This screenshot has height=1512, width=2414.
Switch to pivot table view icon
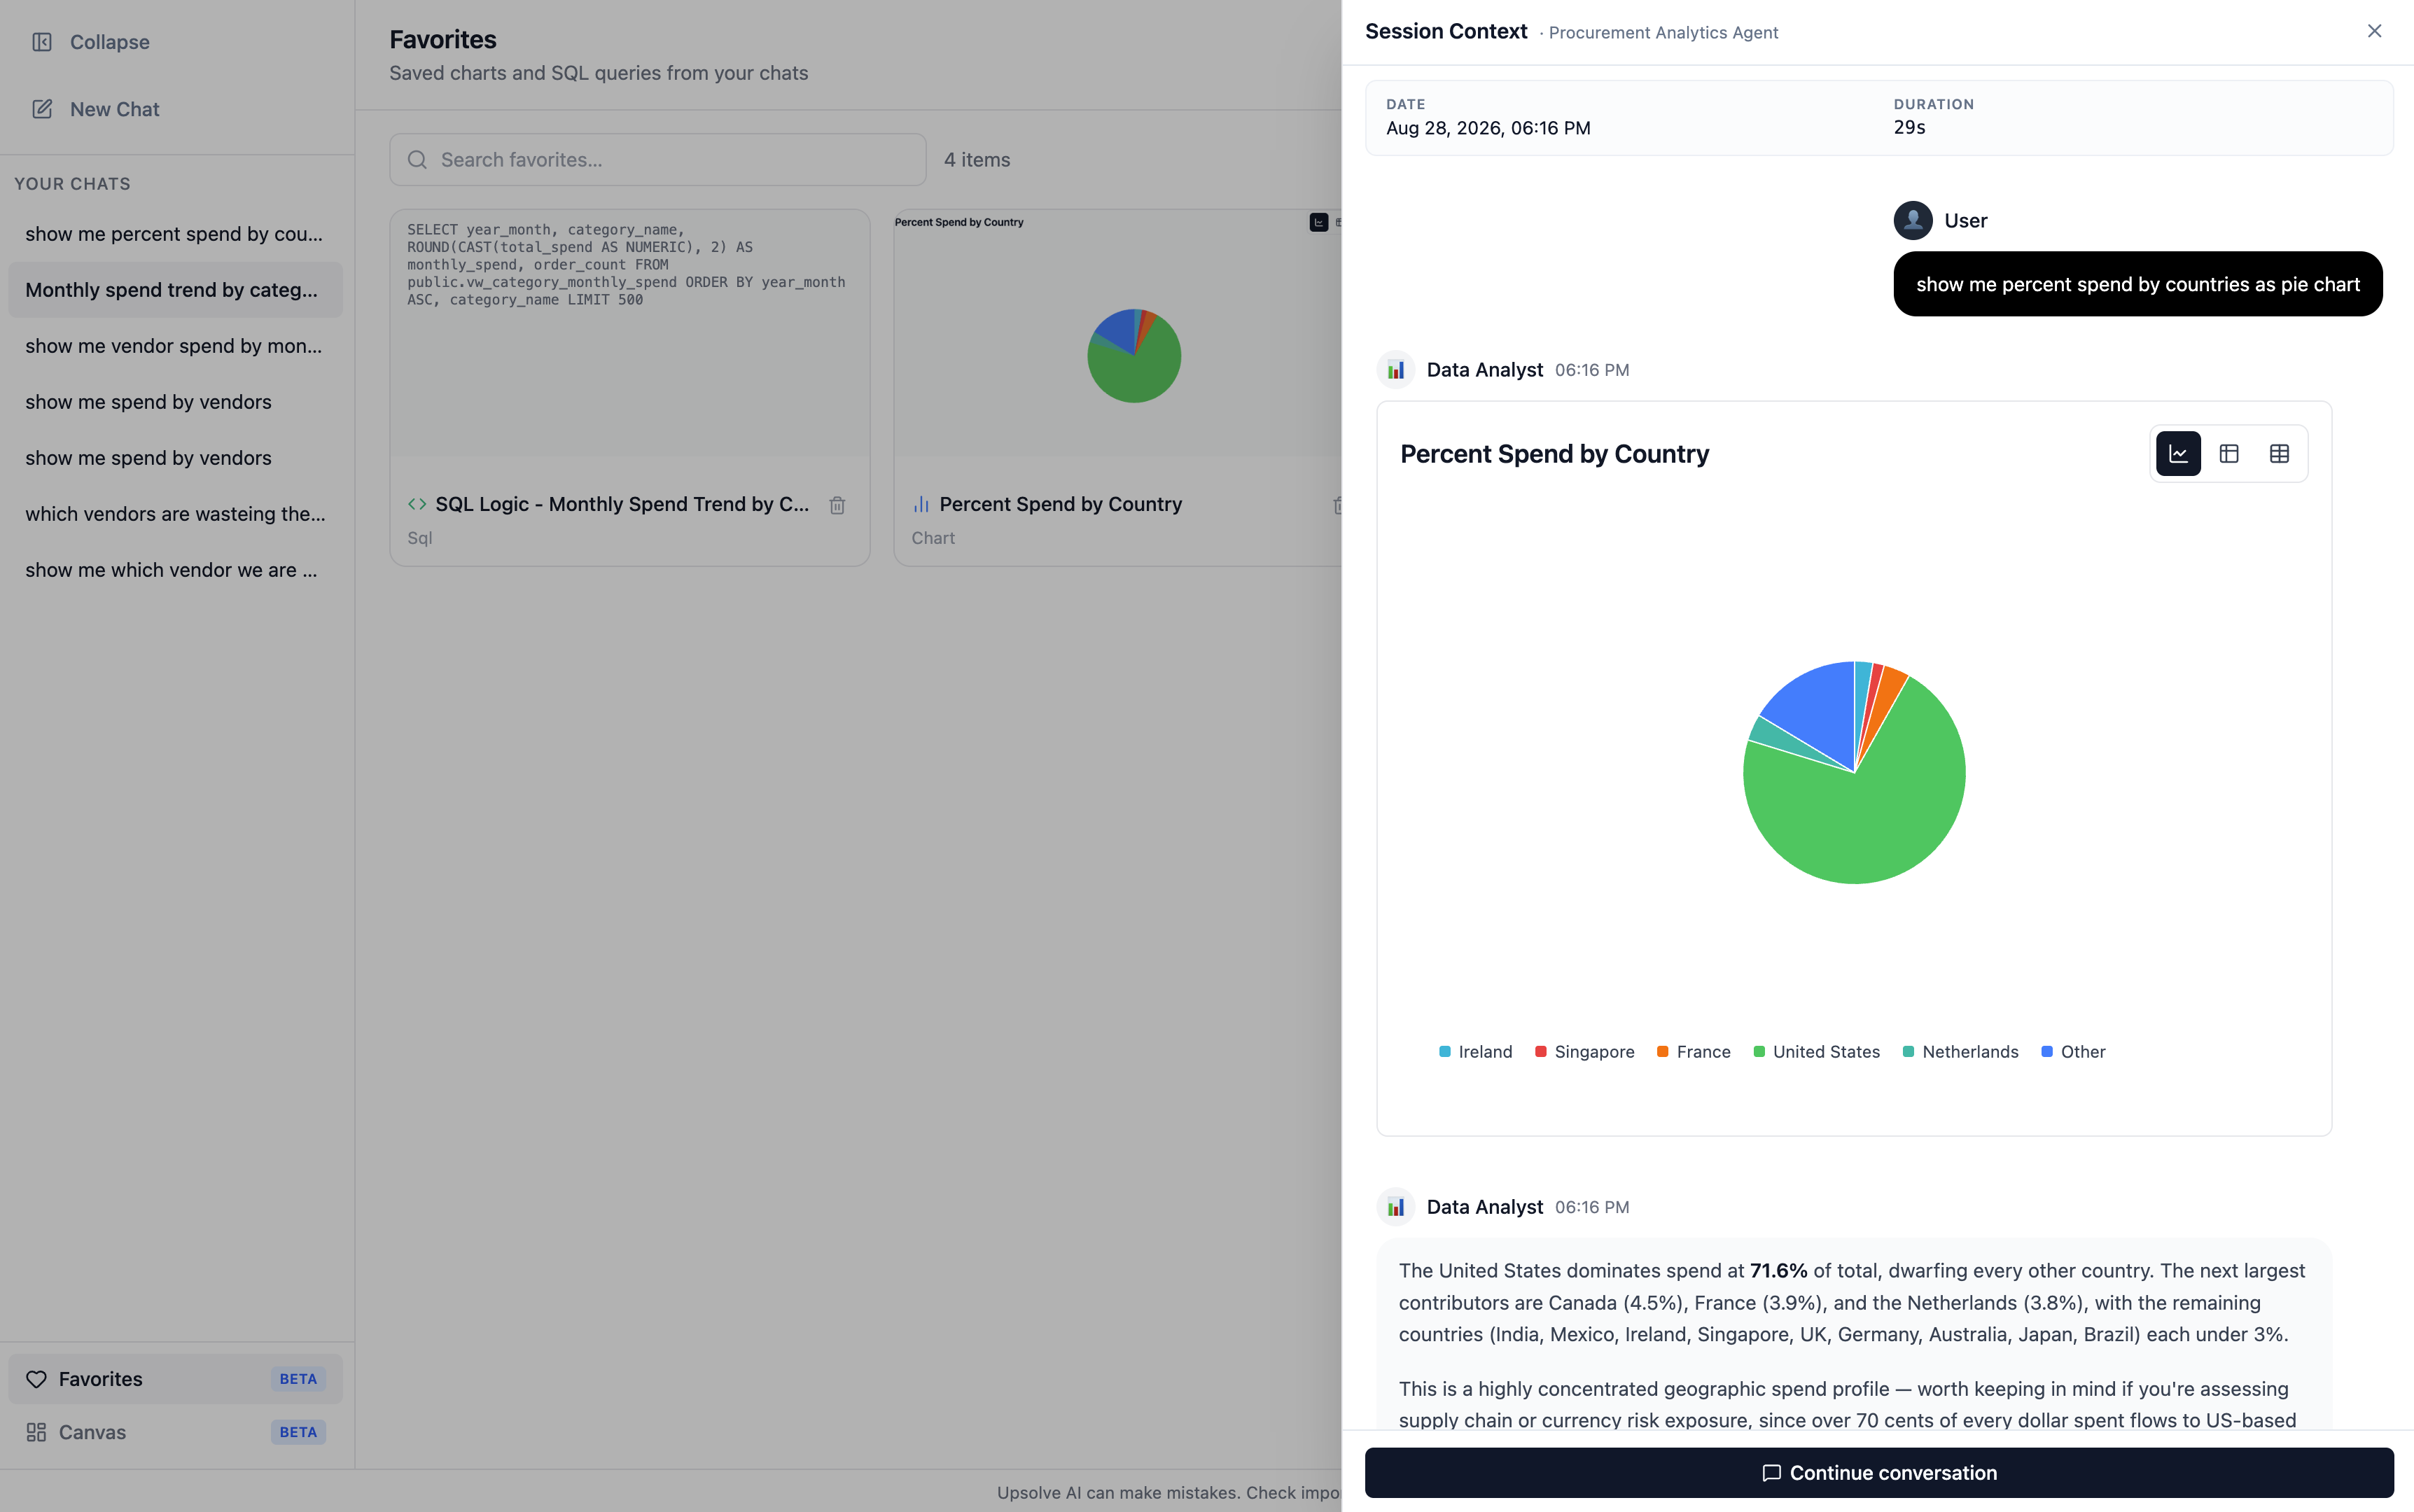click(2228, 454)
